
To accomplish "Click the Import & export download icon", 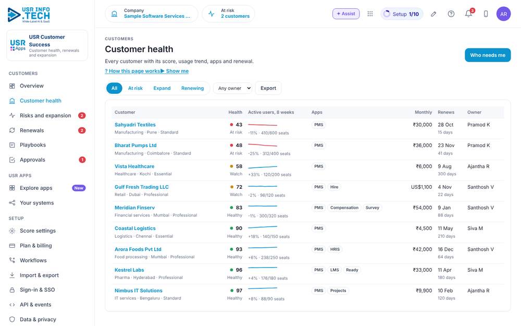I will (12, 275).
